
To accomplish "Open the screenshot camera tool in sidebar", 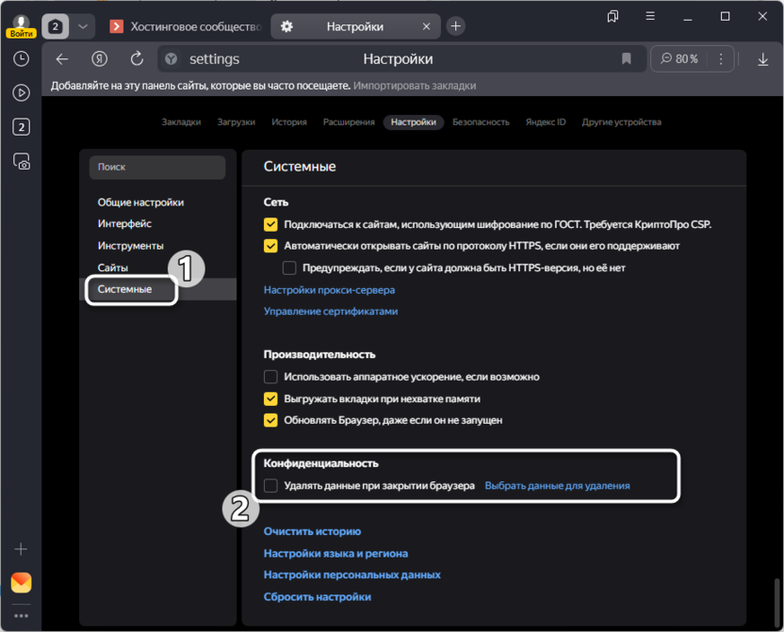I will pos(21,161).
